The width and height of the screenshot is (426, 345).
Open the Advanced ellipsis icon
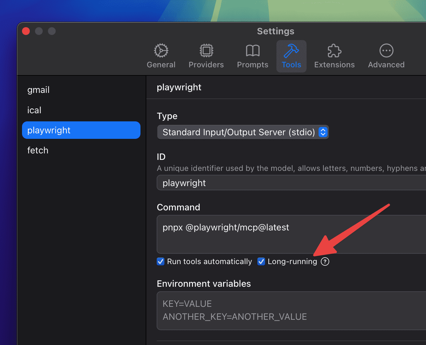click(386, 51)
